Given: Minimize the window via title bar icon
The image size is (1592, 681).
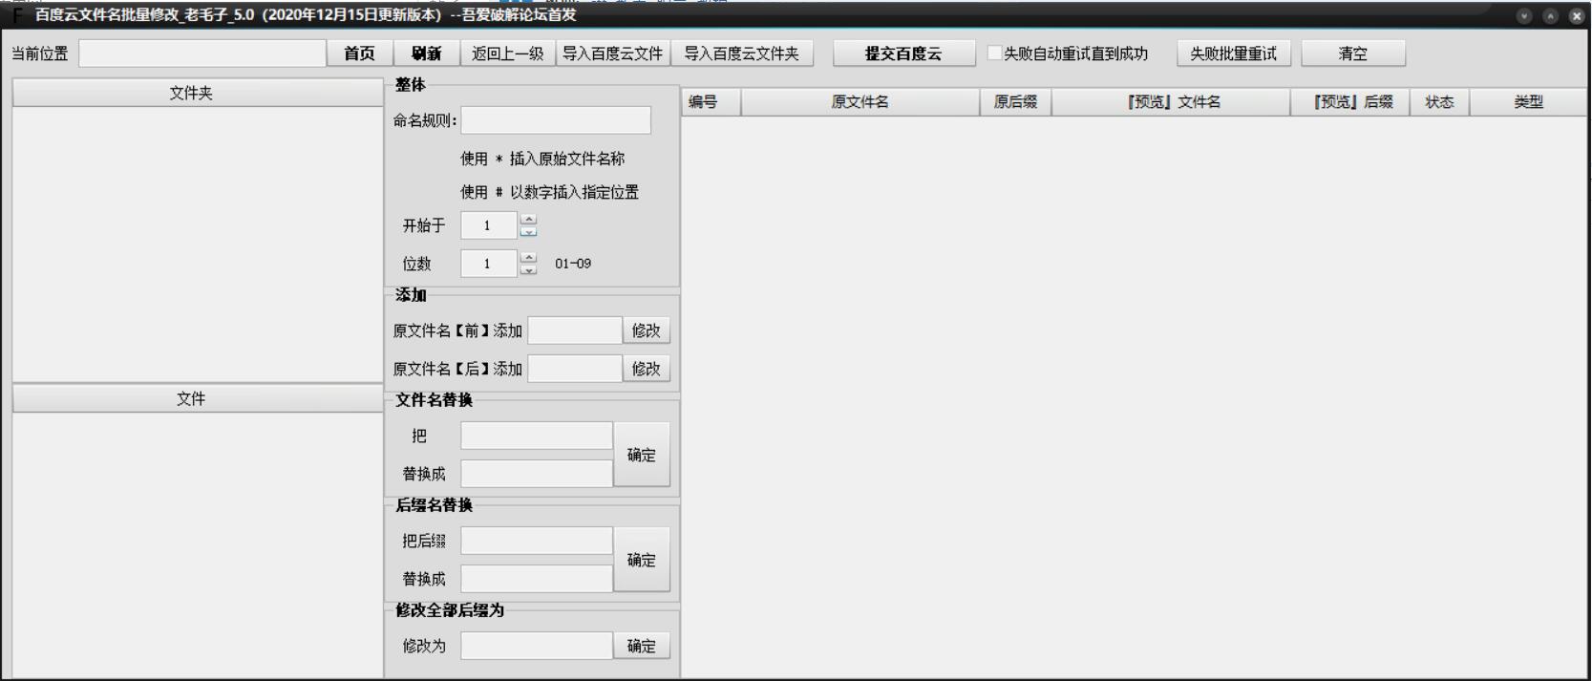Looking at the screenshot, I should (x=1524, y=15).
